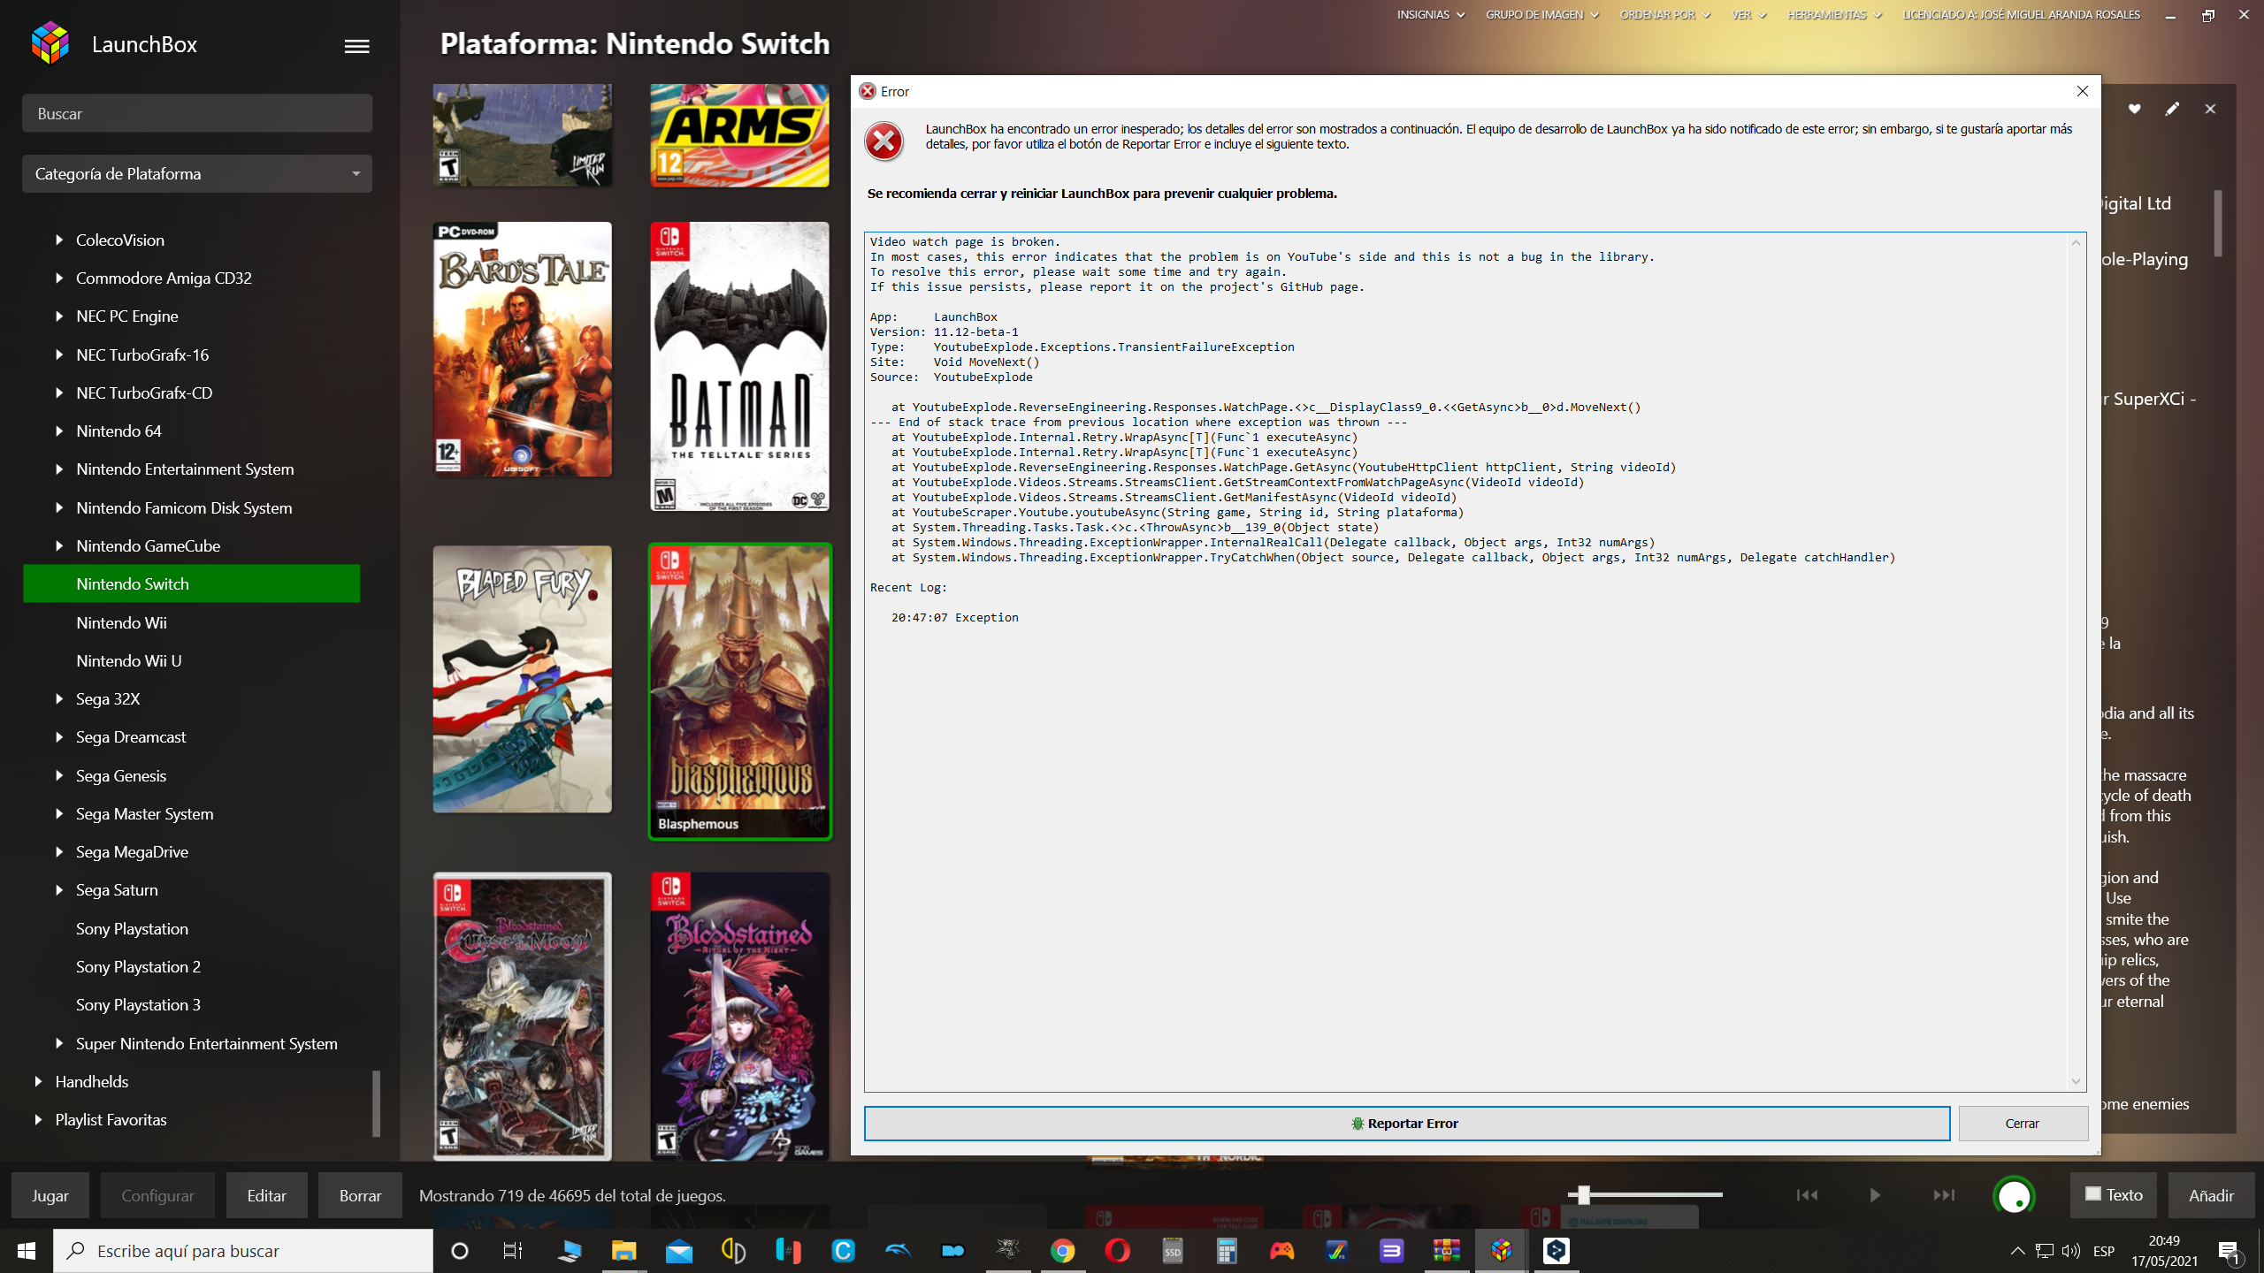Select the Batman Telltale Series cover
Viewport: 2264px width, 1273px height.
coord(740,366)
